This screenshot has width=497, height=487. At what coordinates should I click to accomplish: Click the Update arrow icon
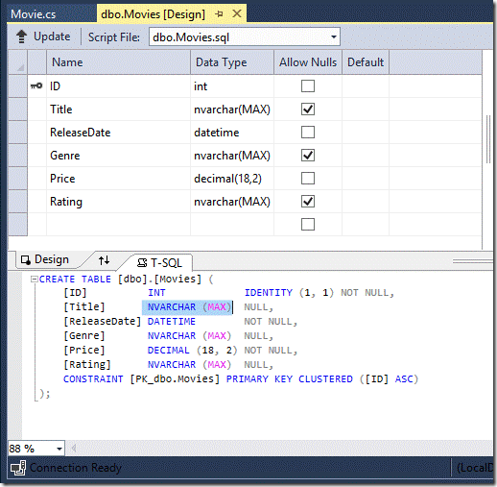pyautogui.click(x=21, y=37)
